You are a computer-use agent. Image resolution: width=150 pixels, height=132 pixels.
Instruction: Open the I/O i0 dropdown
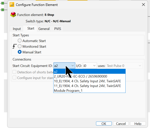point(90,66)
